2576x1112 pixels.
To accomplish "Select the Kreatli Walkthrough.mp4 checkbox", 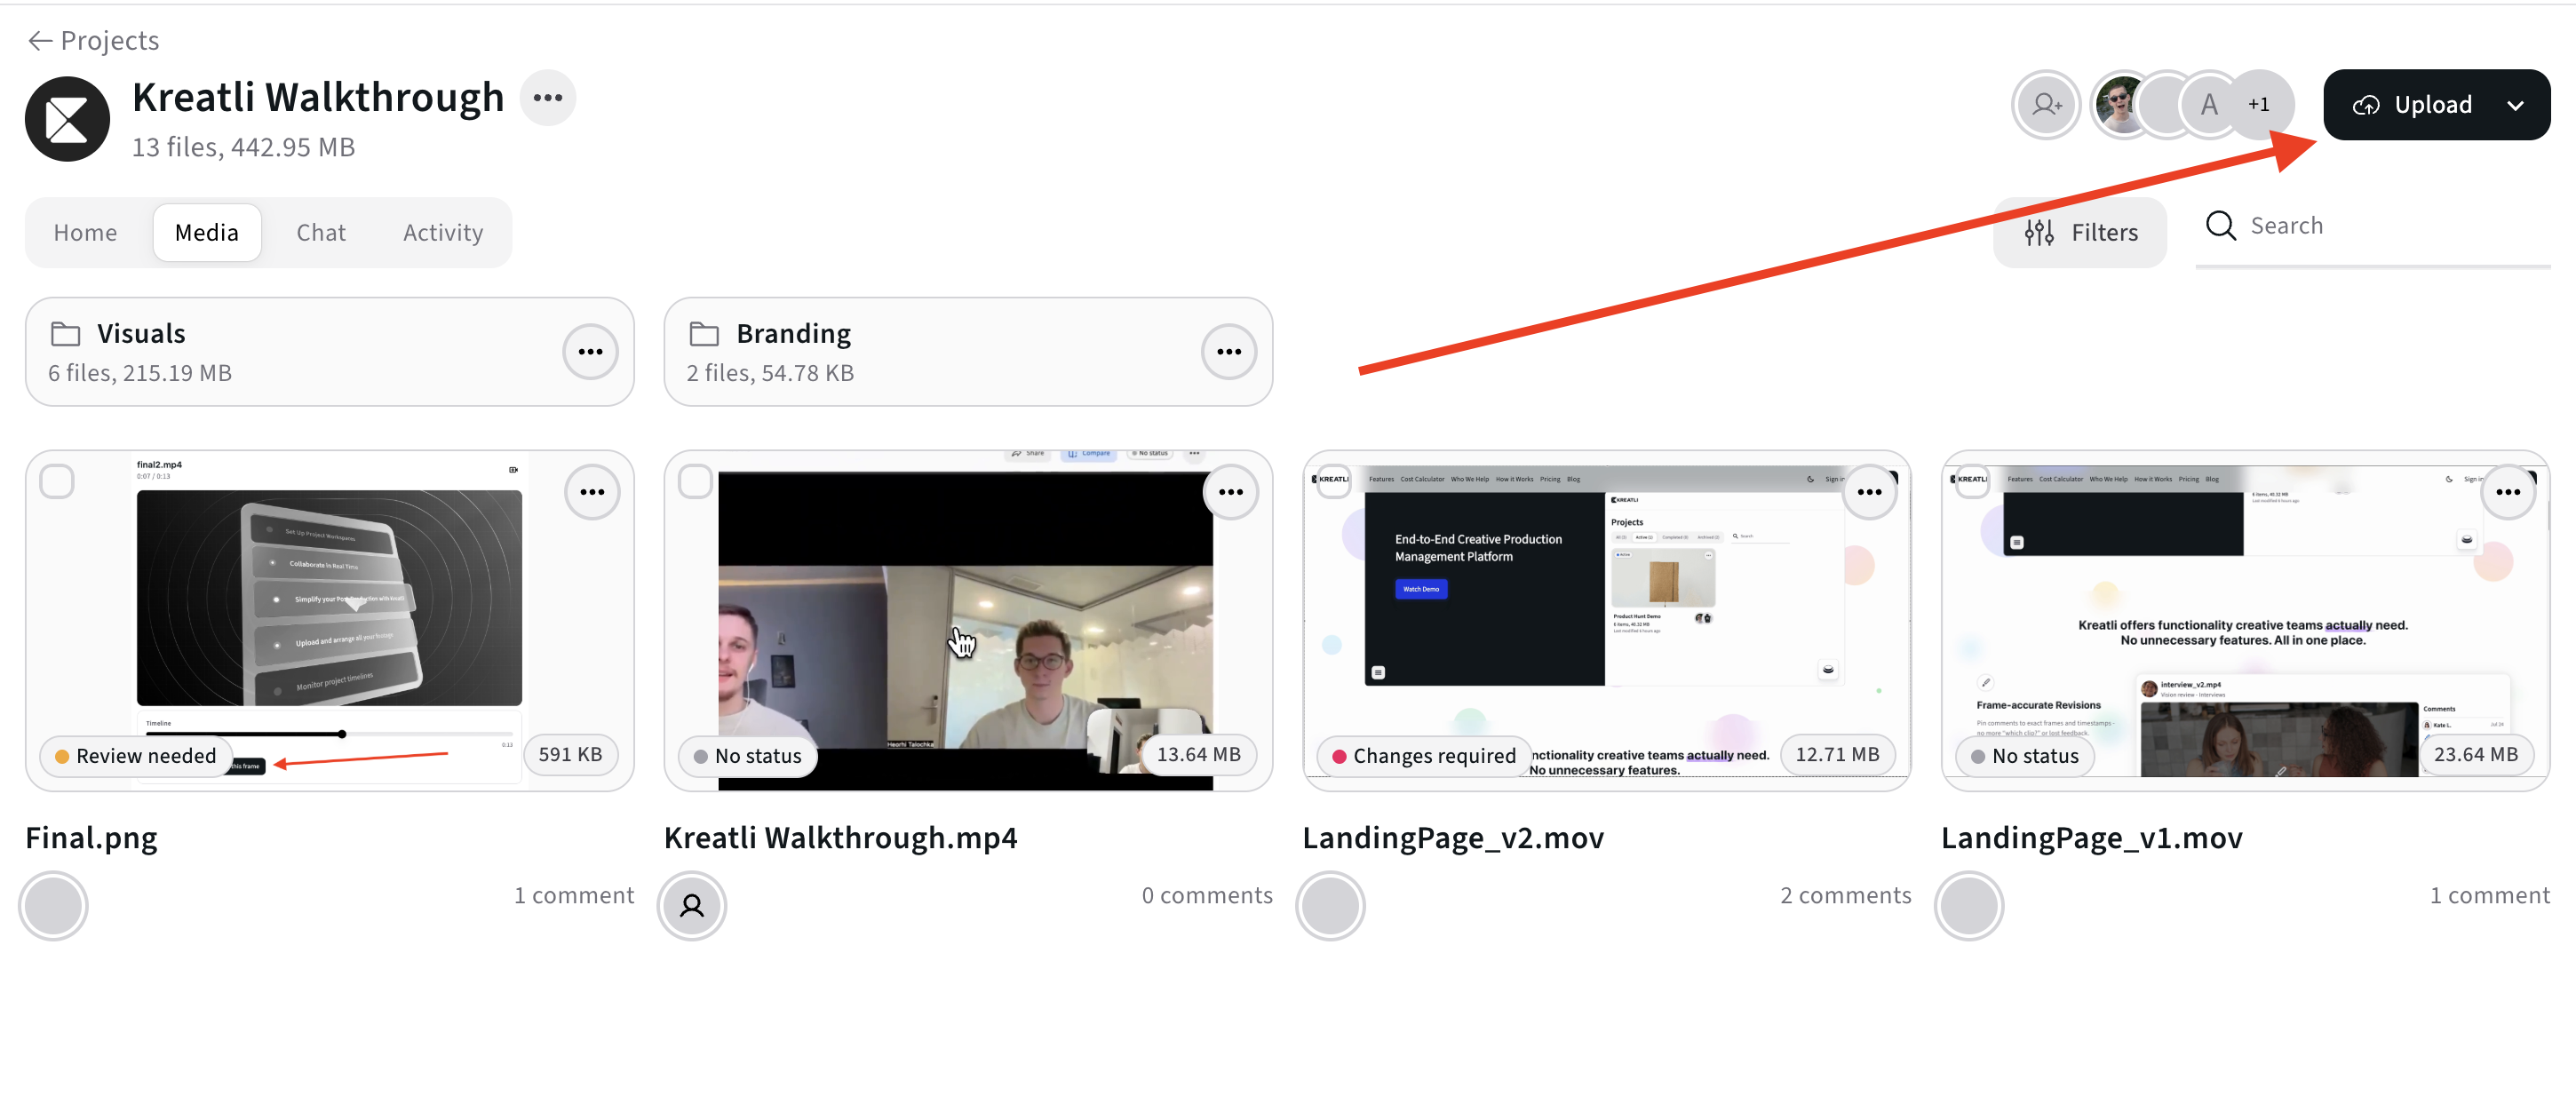I will [695, 482].
